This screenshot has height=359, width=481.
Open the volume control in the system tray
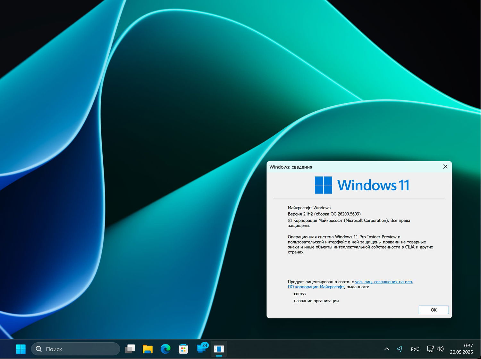click(441, 349)
